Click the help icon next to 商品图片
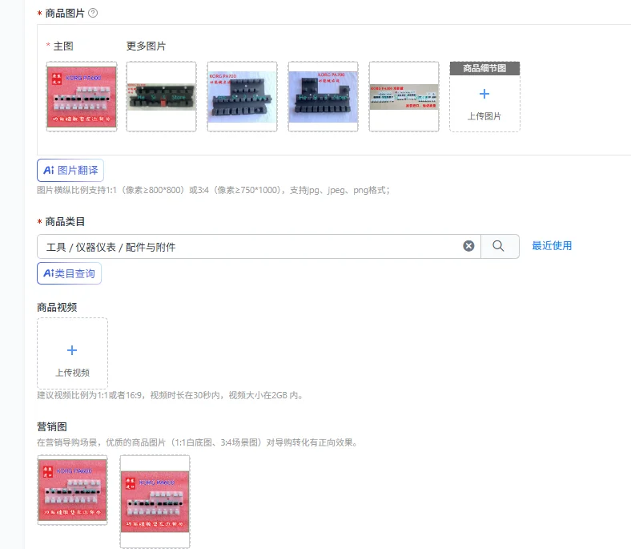 [x=93, y=14]
